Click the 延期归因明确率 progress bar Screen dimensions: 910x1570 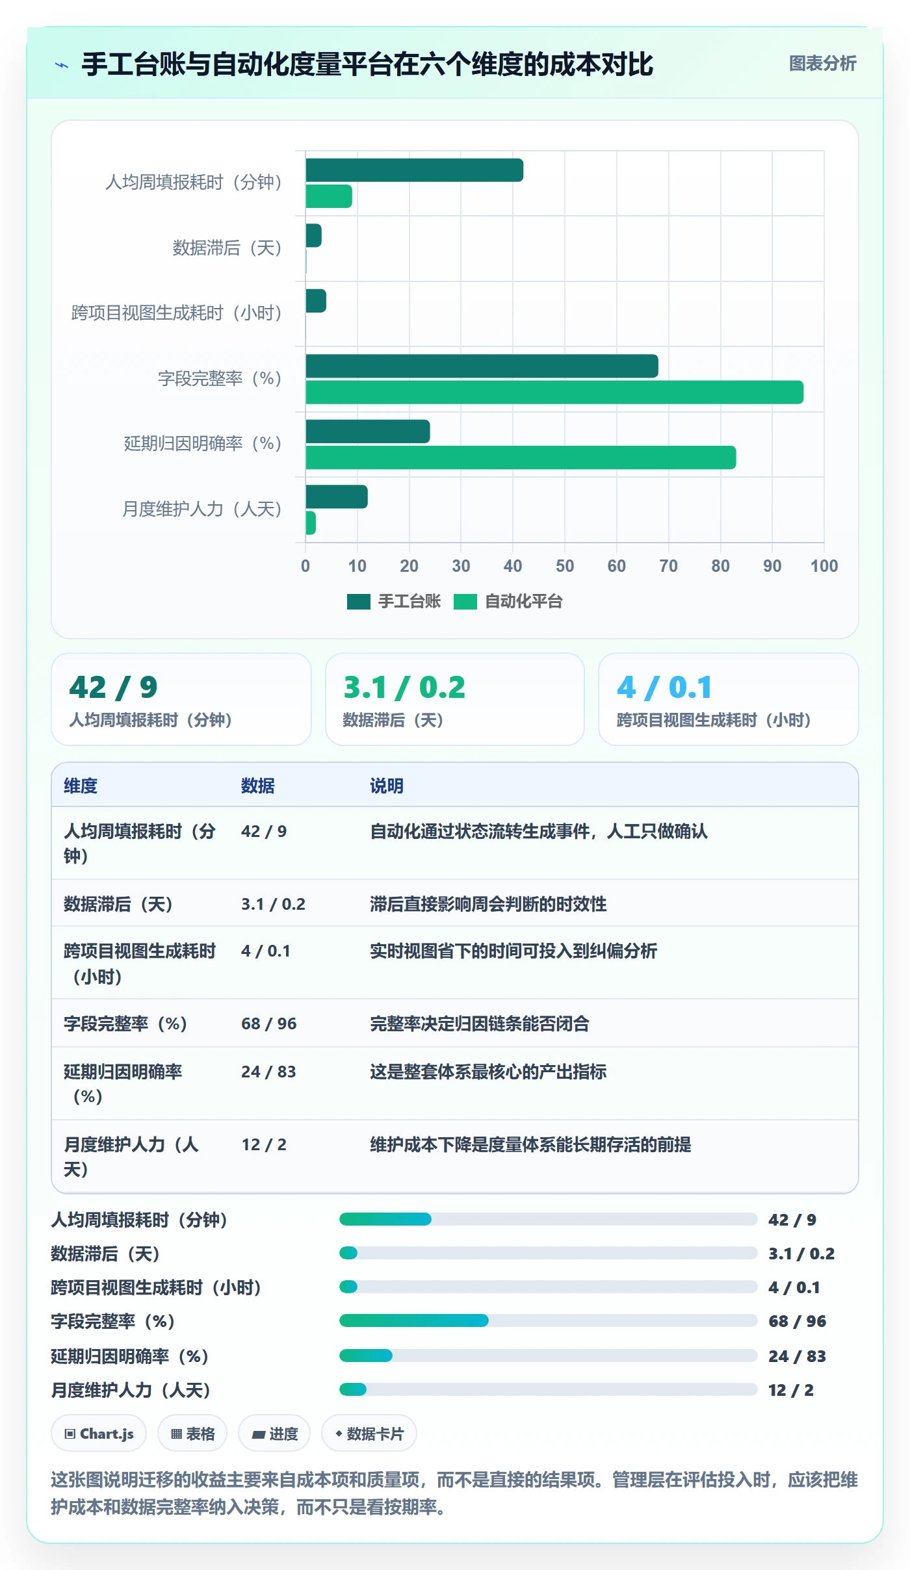point(548,1356)
